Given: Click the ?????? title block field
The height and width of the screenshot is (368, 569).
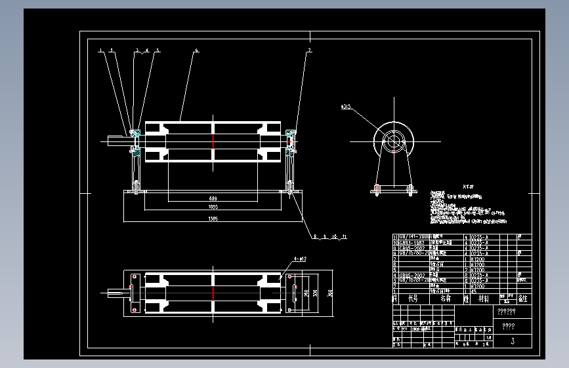Looking at the screenshot, I should click(506, 312).
